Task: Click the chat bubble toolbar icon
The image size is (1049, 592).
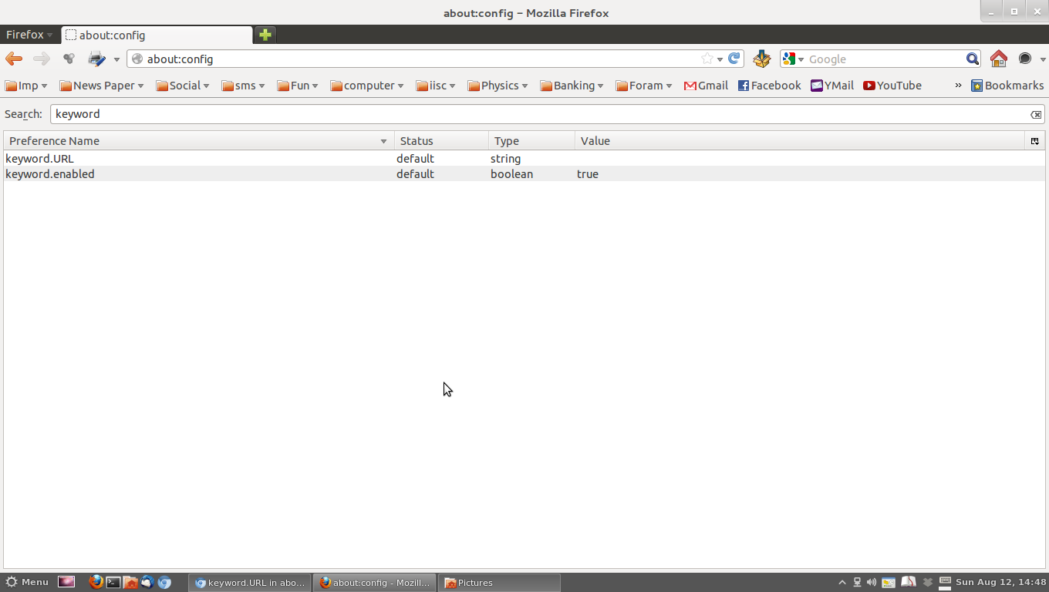Action: 1025,59
